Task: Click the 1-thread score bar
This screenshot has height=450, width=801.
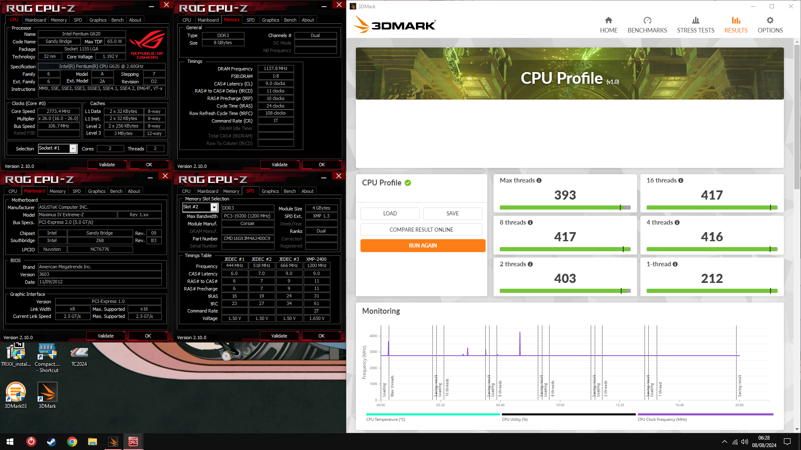Action: [x=712, y=291]
